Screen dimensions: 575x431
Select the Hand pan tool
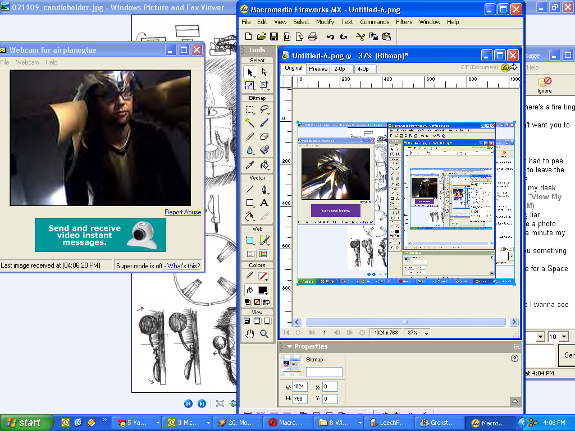pos(250,333)
